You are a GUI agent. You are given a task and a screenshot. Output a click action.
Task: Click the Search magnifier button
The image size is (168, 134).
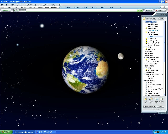pyautogui.click(x=149, y=10)
